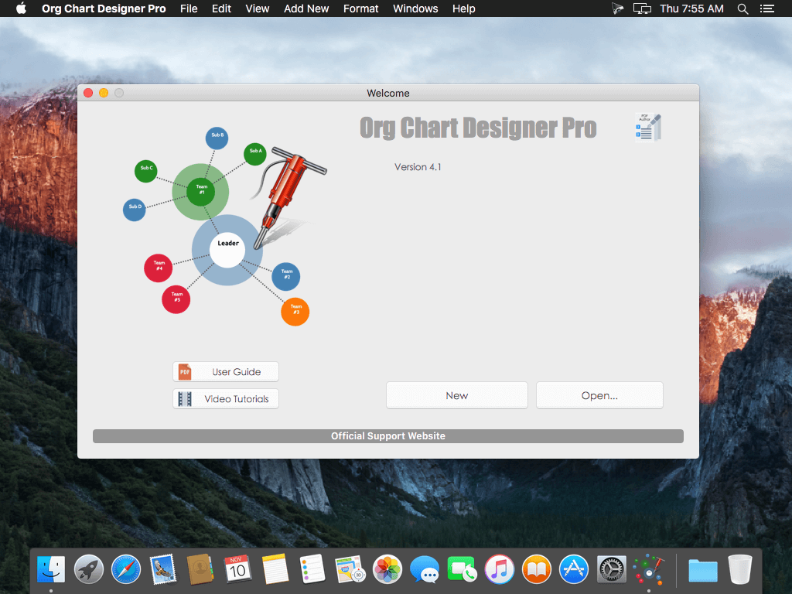Open the blue folder in the dock
792x594 pixels.
(702, 570)
